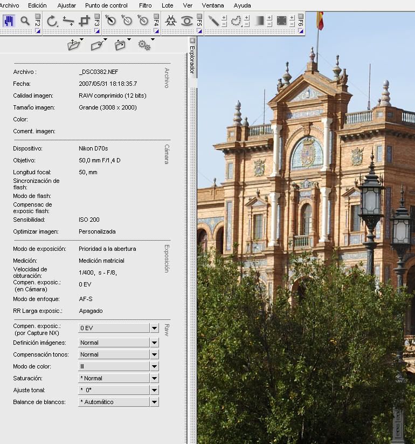Click the building photo in the image view
415x444 pixels.
(306, 228)
